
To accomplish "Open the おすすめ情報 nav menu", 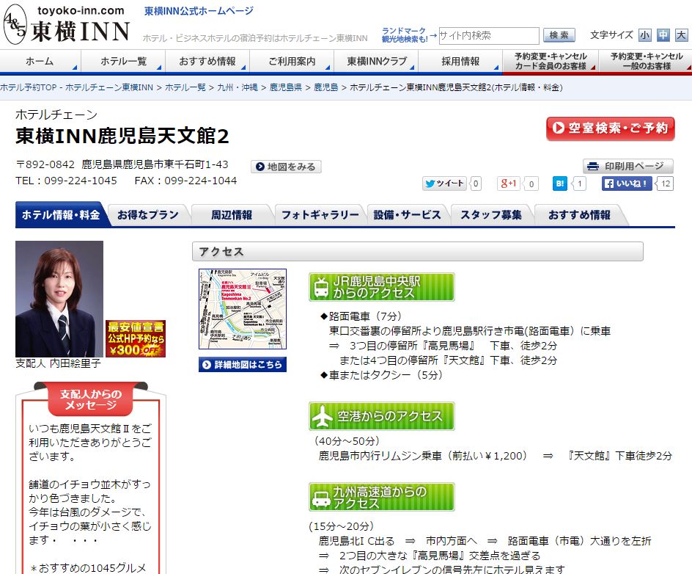I will [x=207, y=61].
